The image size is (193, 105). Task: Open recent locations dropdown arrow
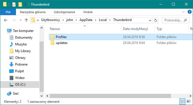point(20,20)
